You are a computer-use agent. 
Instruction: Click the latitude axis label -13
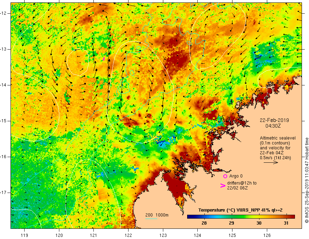[4, 49]
